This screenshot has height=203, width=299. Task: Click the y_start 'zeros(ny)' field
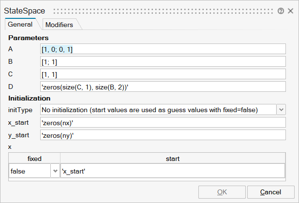[x=163, y=135]
